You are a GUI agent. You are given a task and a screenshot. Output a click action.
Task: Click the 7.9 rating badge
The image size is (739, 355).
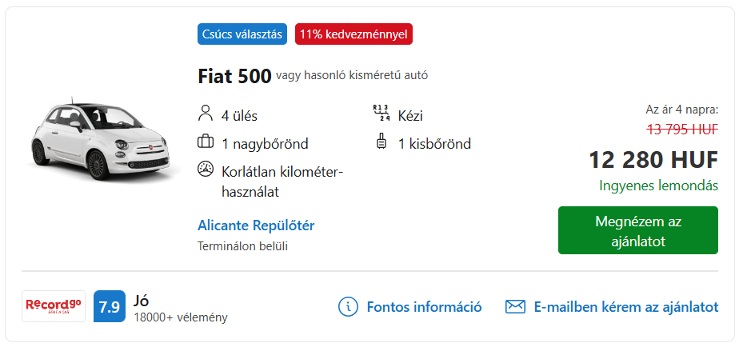pyautogui.click(x=110, y=306)
